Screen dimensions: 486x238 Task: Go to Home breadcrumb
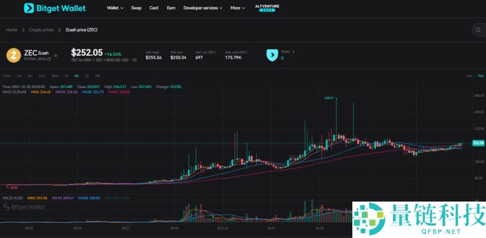coord(12,30)
